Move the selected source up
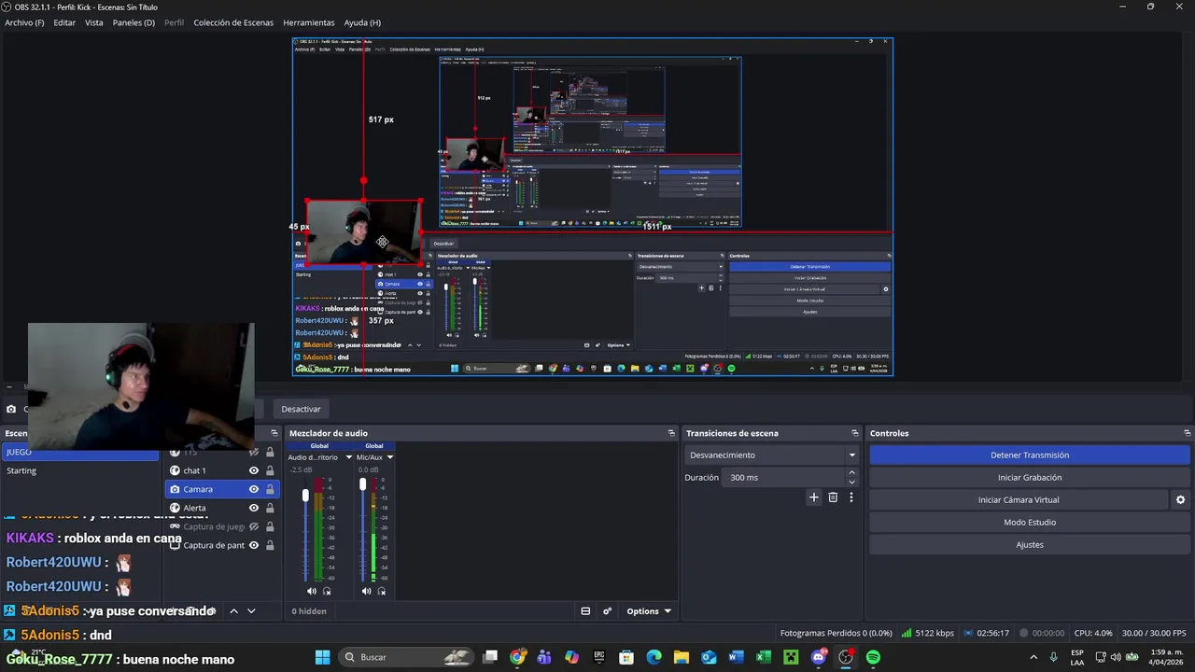This screenshot has height=672, width=1195. click(233, 610)
